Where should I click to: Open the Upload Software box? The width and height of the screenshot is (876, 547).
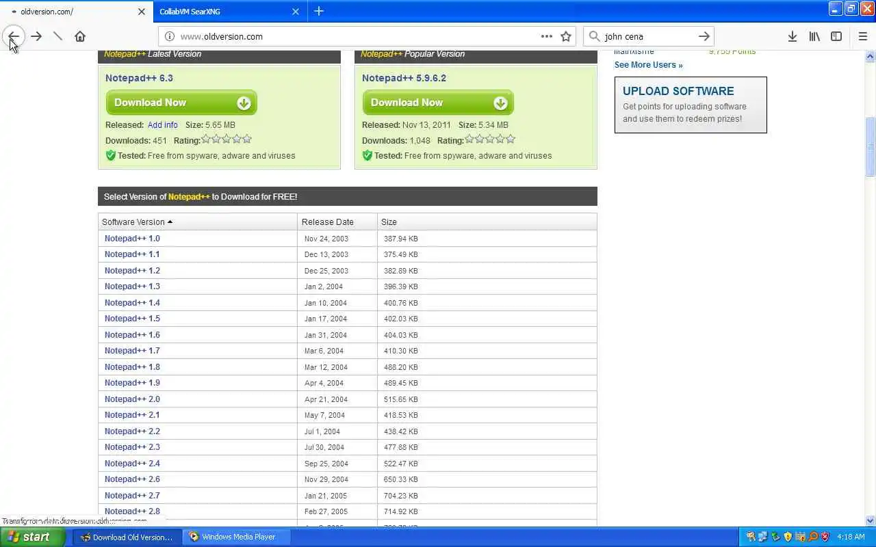tap(691, 105)
